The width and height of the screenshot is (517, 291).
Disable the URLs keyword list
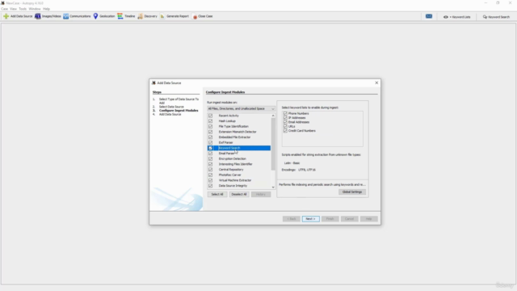tap(285, 126)
